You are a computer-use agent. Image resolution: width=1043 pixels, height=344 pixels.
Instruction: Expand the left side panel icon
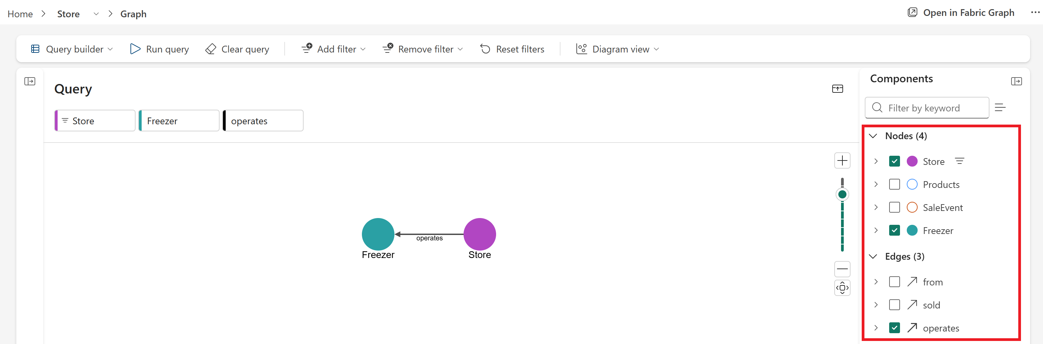click(29, 81)
